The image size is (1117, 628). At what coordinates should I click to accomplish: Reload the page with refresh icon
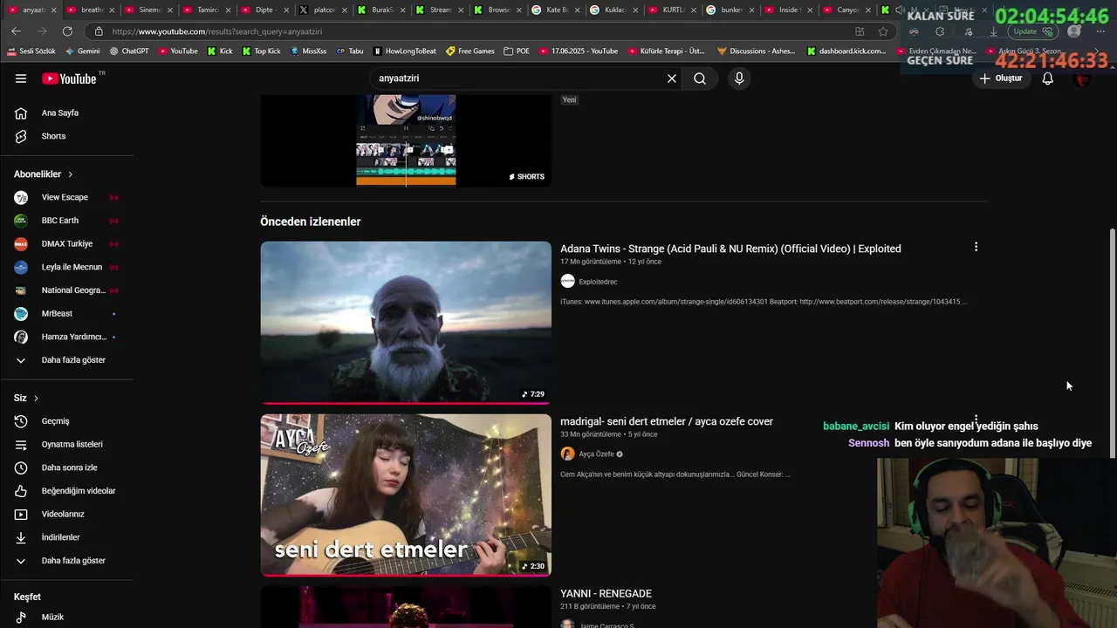[67, 31]
